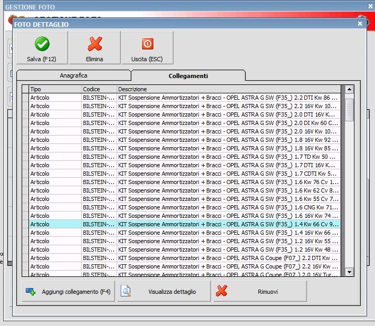Image resolution: width=375 pixels, height=326 pixels.
Task: Click the Codice column header
Action: 99,89
